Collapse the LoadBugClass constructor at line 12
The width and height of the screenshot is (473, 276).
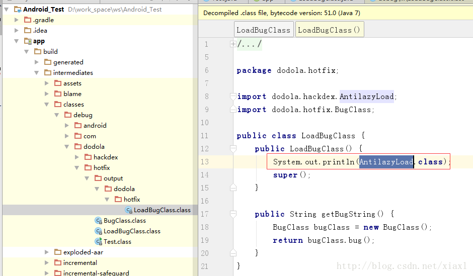(x=233, y=148)
